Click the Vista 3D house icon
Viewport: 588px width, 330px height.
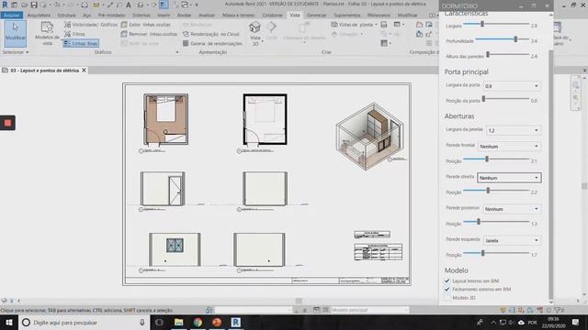click(255, 27)
